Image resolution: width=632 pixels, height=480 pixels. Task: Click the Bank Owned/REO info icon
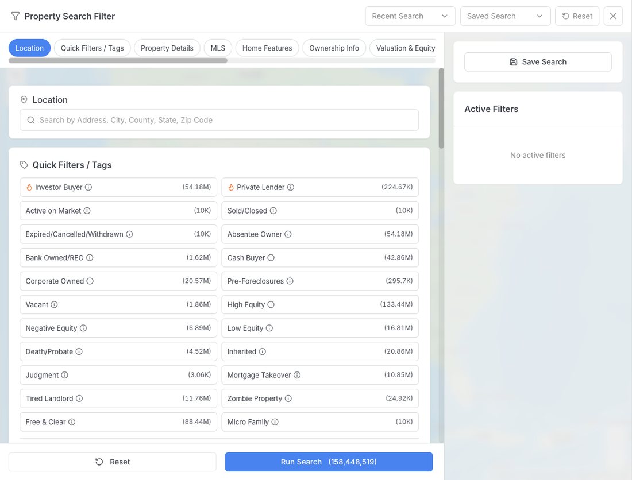click(90, 258)
